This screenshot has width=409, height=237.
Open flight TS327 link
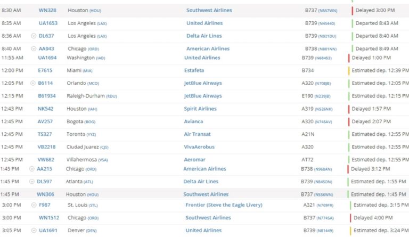(x=45, y=134)
